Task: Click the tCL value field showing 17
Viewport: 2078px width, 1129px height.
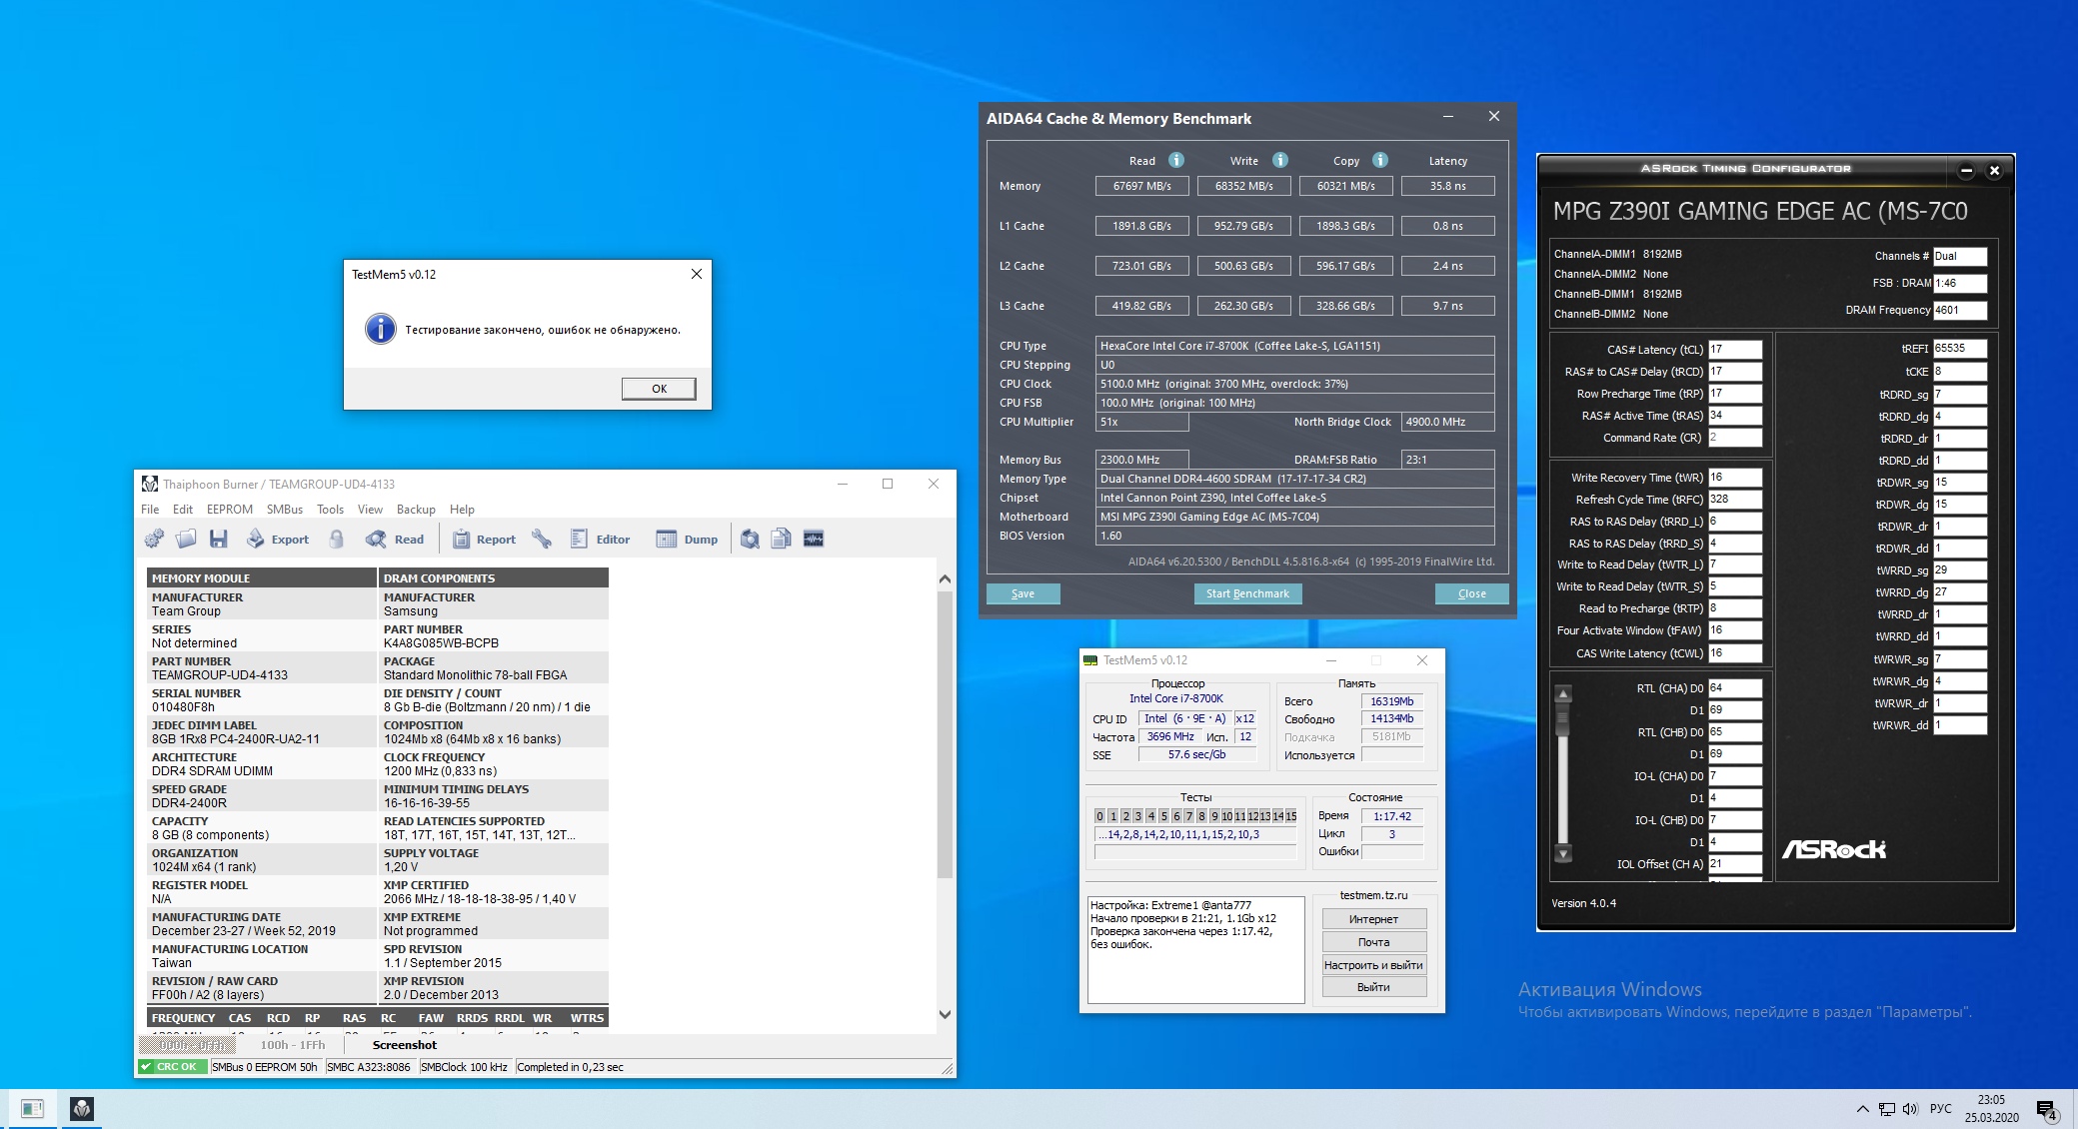Action: tap(1734, 350)
